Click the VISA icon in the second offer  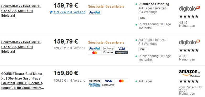coord(121,48)
